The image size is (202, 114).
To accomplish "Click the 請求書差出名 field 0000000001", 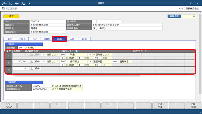I will point(41,89).
